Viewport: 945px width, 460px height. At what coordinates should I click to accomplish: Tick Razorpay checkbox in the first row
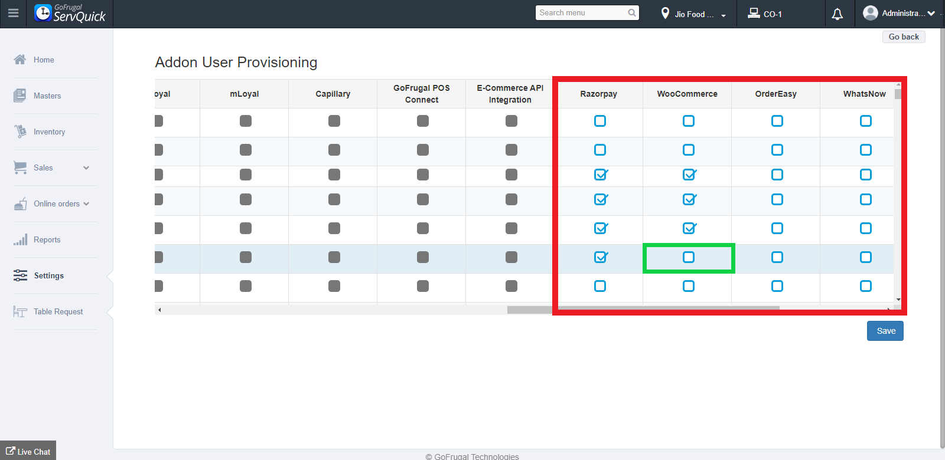click(600, 121)
